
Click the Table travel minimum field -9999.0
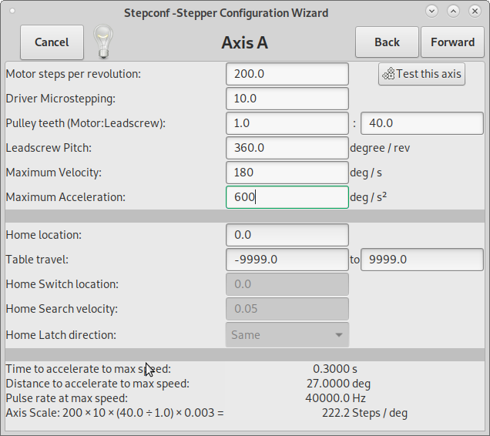click(x=287, y=260)
